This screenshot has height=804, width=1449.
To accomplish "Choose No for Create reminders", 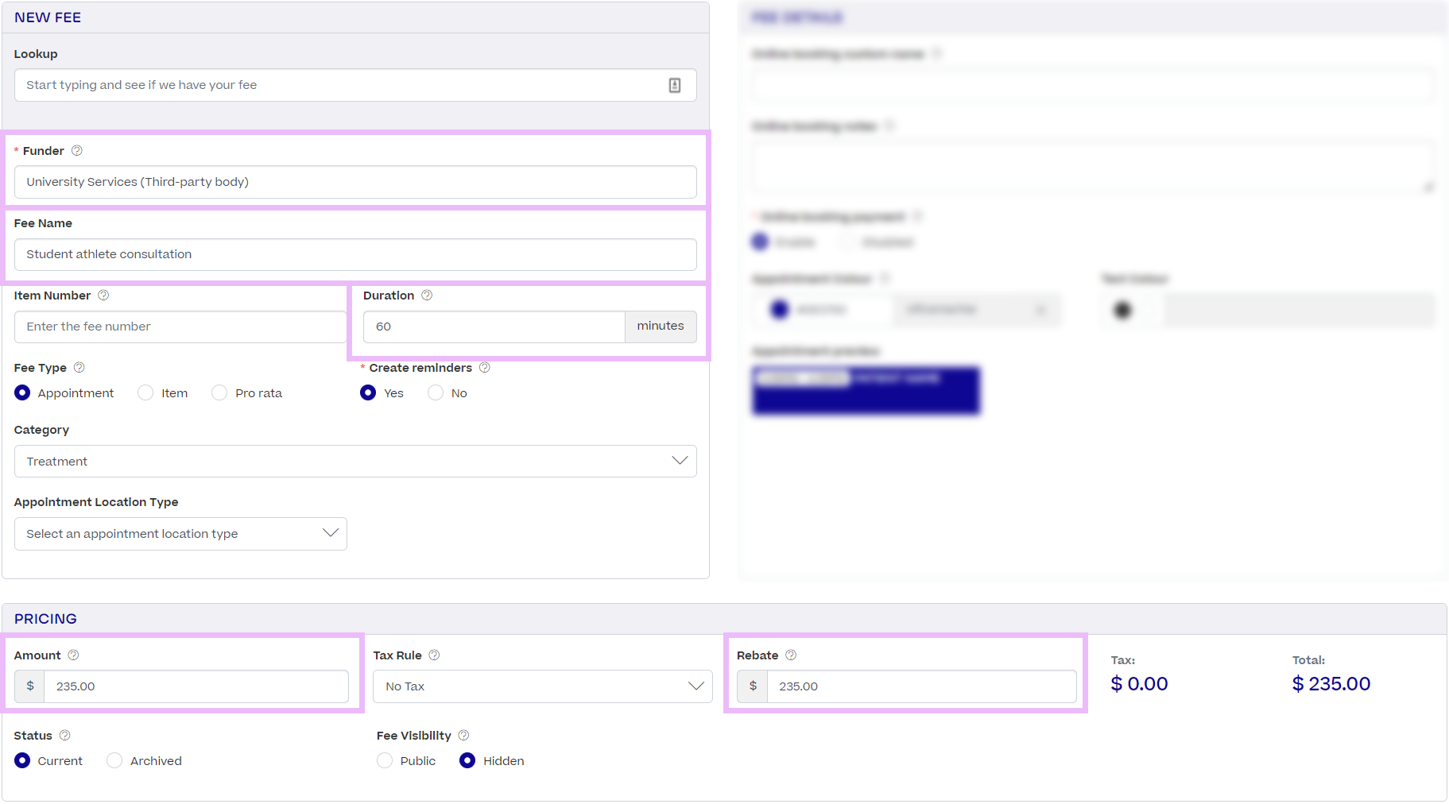I will pos(435,392).
